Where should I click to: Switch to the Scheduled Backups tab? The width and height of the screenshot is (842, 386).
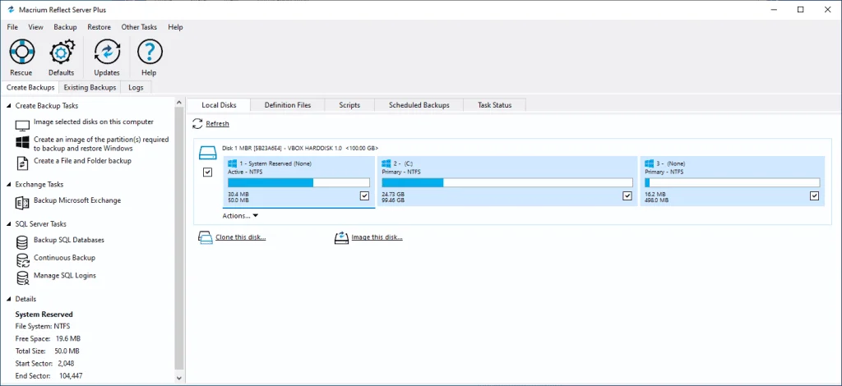coord(419,105)
